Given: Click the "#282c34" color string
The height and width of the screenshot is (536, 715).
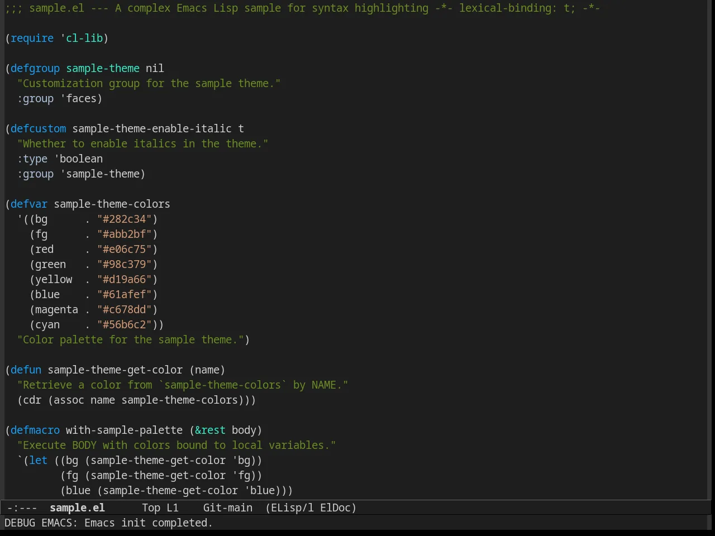Looking at the screenshot, I should click(125, 219).
